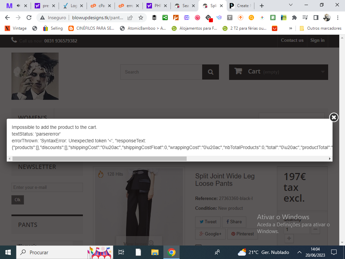Open Windows Start menu
This screenshot has height=259, width=345.
pyautogui.click(x=8, y=252)
